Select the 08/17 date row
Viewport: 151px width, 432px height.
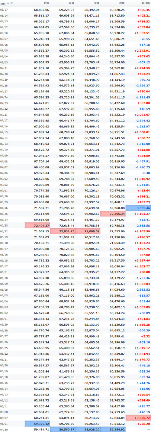(75, 10)
